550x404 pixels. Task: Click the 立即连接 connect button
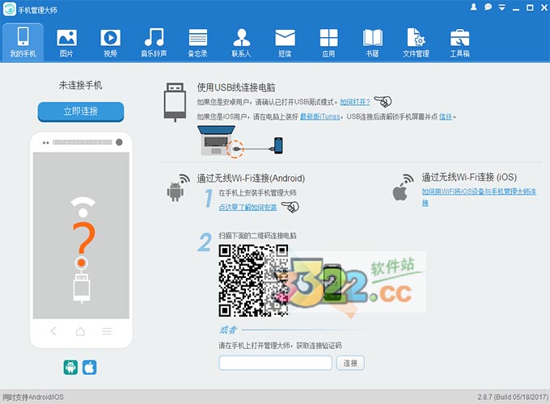click(x=81, y=112)
